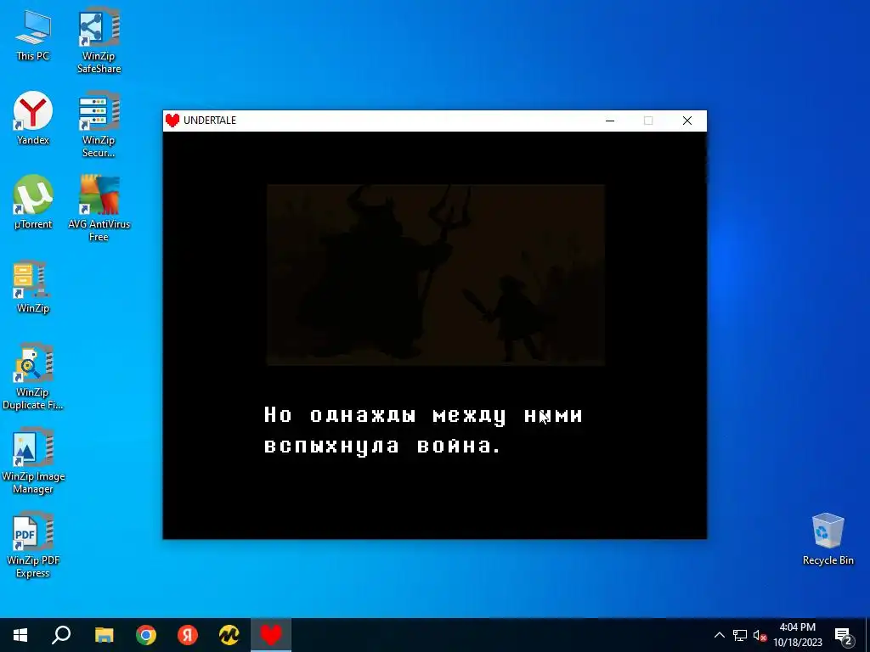The height and width of the screenshot is (652, 870).
Task: Minimize the UNDERTALE window
Action: tap(610, 121)
